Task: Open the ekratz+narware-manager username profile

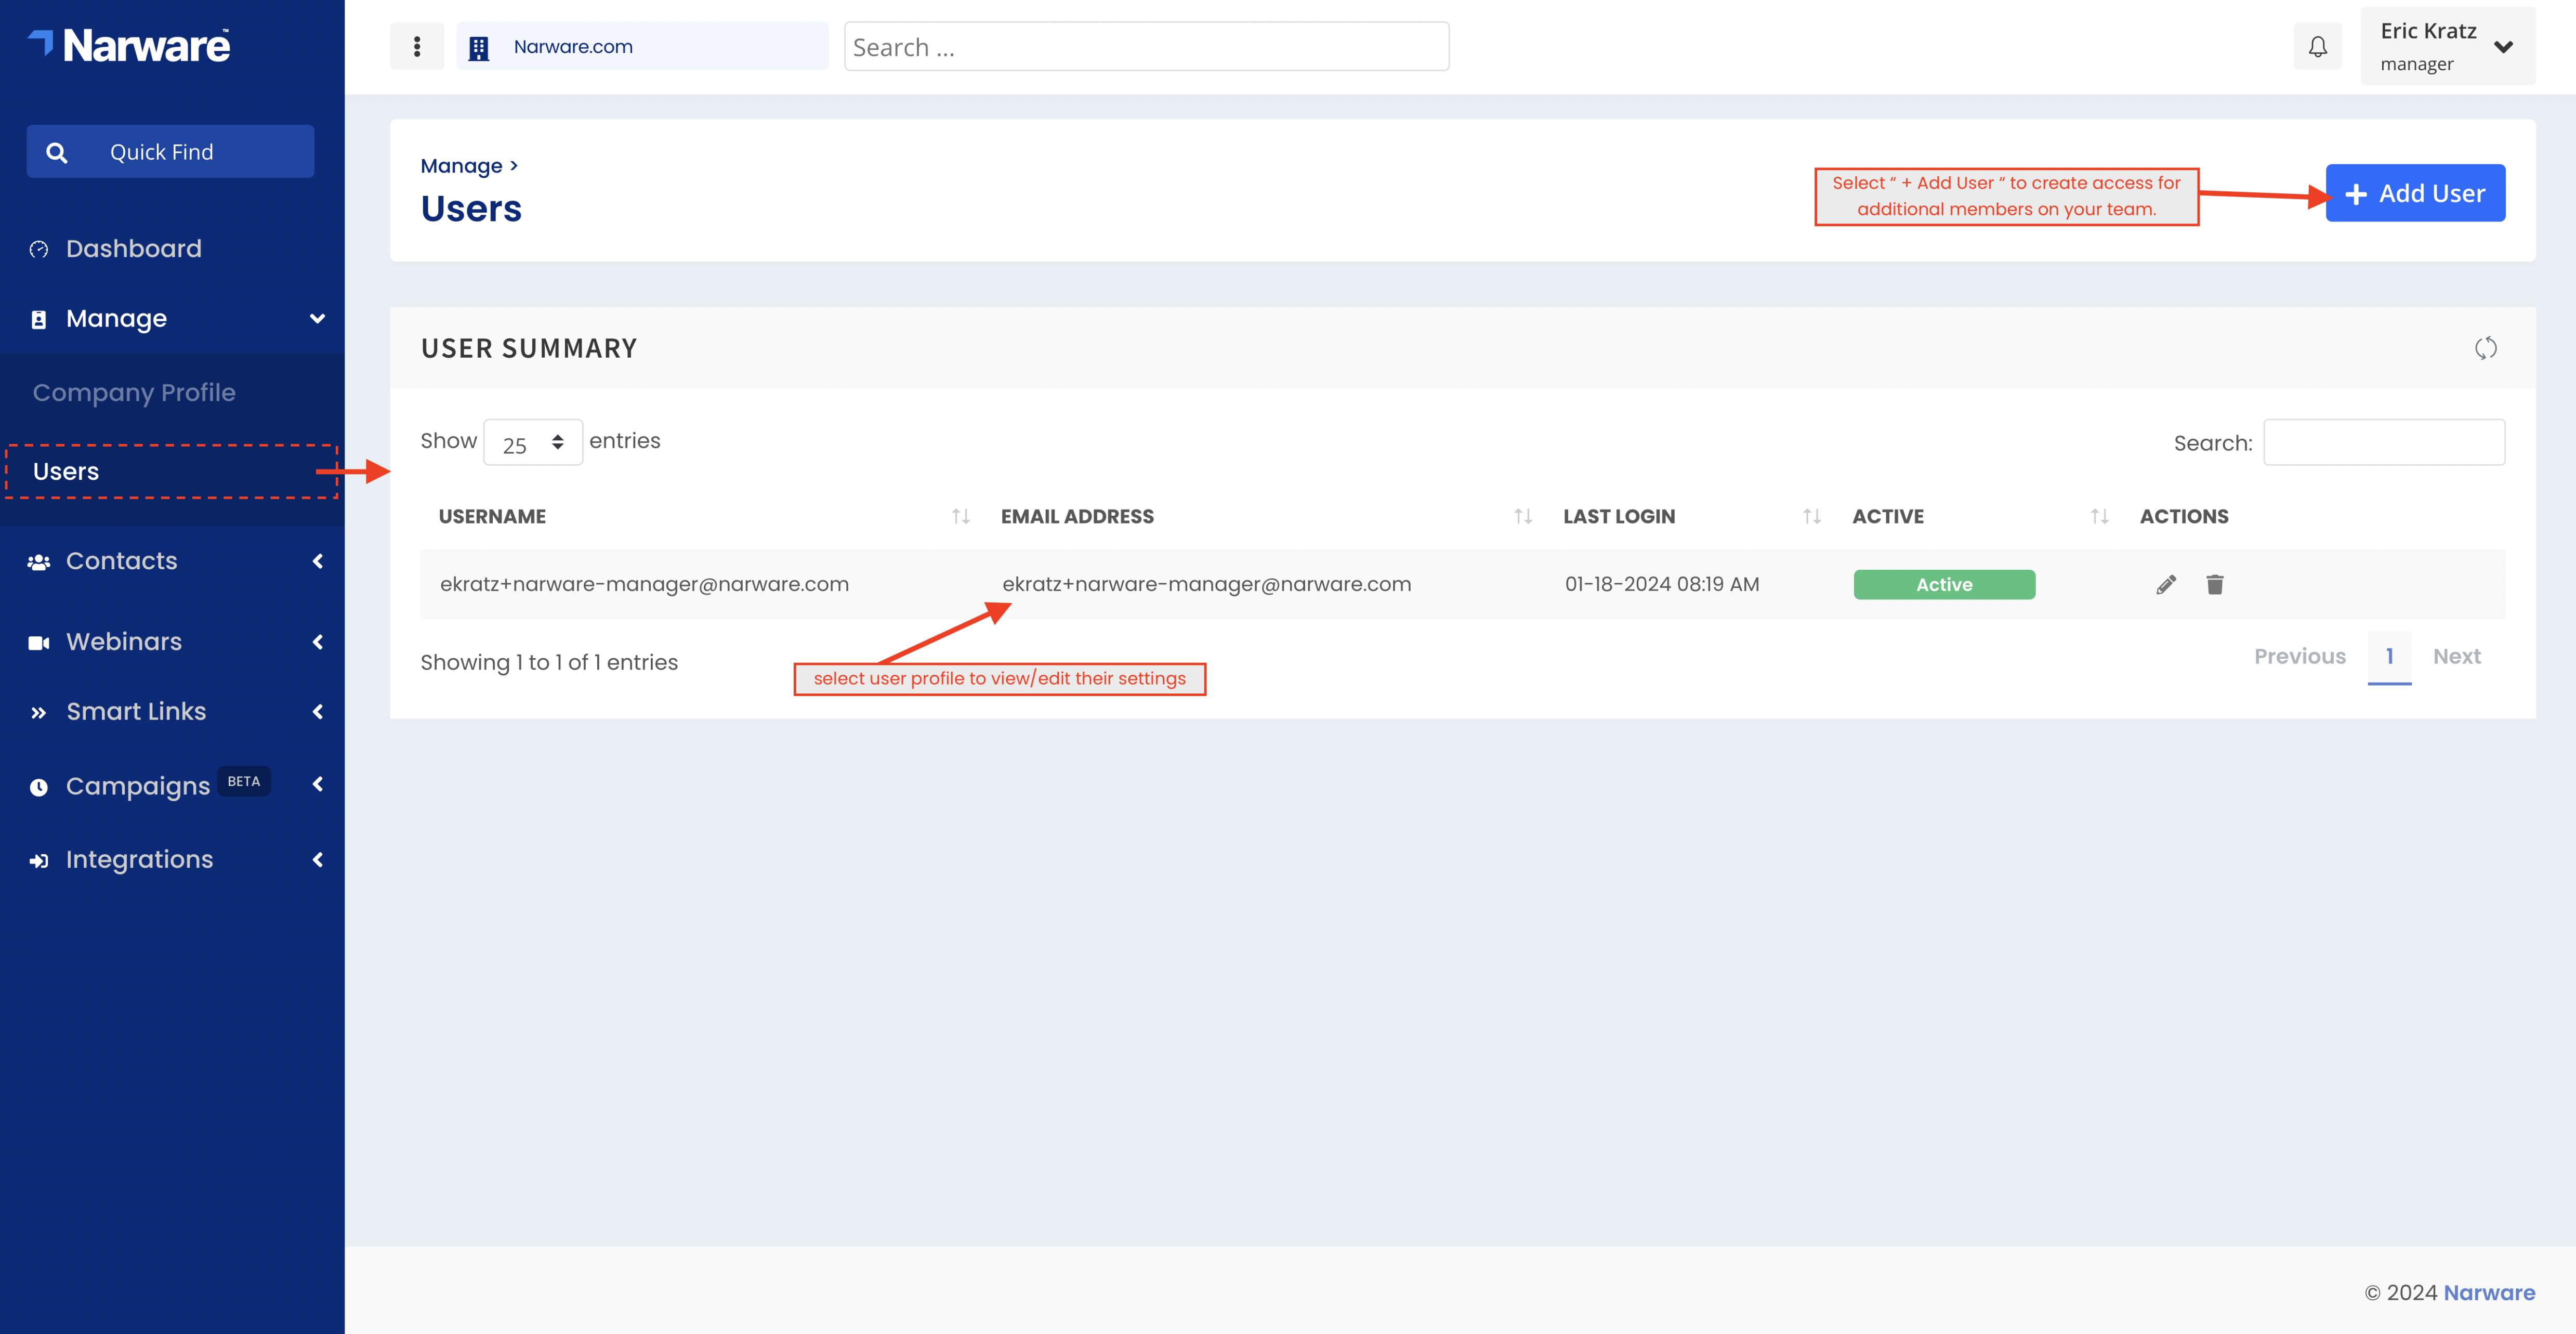Action: [x=644, y=584]
